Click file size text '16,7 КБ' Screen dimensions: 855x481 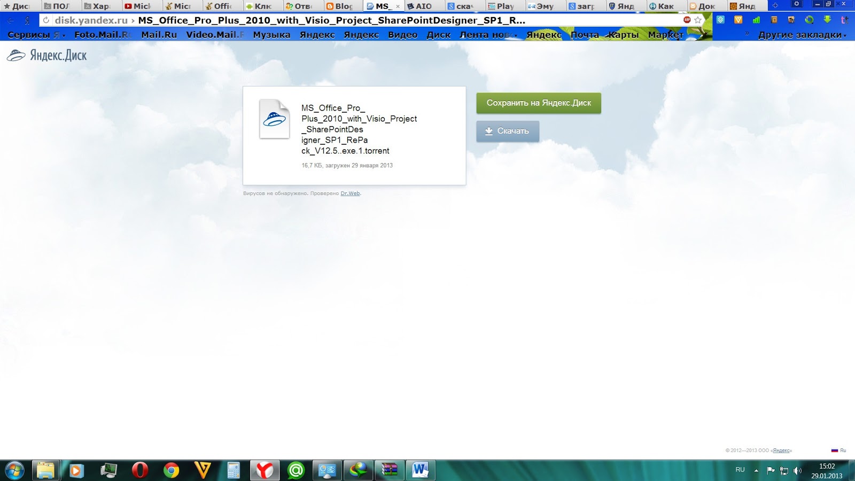pyautogui.click(x=312, y=166)
